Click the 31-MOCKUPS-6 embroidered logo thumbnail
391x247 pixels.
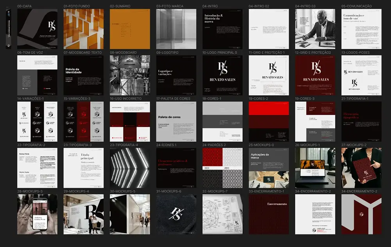(176, 214)
